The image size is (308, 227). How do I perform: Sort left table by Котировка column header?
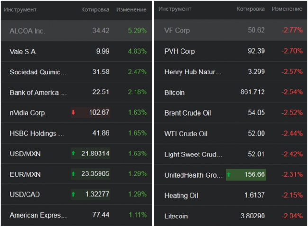95,9
